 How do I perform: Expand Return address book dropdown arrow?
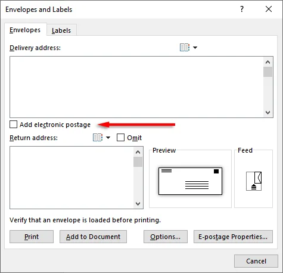click(108, 138)
